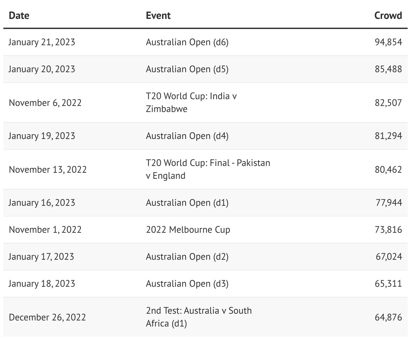
Task: Click the Australian Open (d5) event text
Action: click(187, 69)
